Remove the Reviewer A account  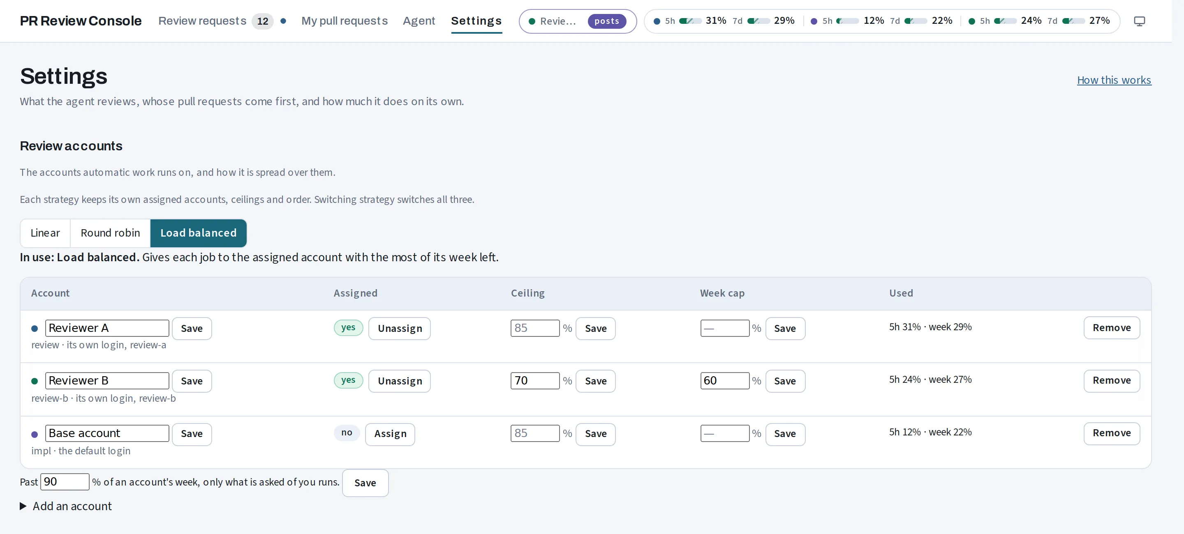click(1111, 328)
